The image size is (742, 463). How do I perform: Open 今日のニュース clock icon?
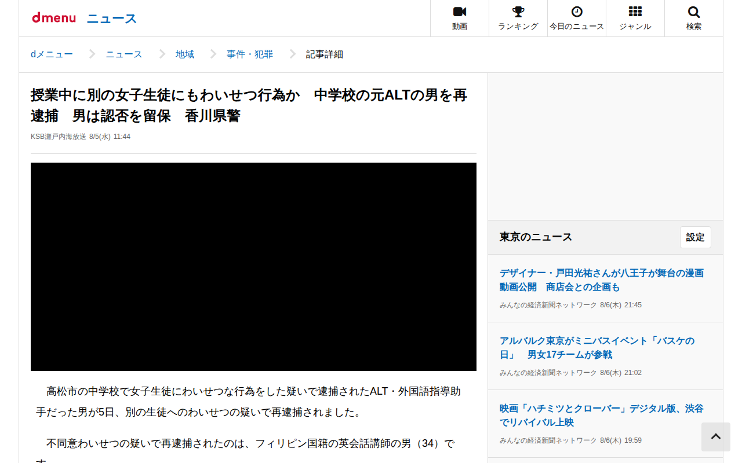[577, 12]
